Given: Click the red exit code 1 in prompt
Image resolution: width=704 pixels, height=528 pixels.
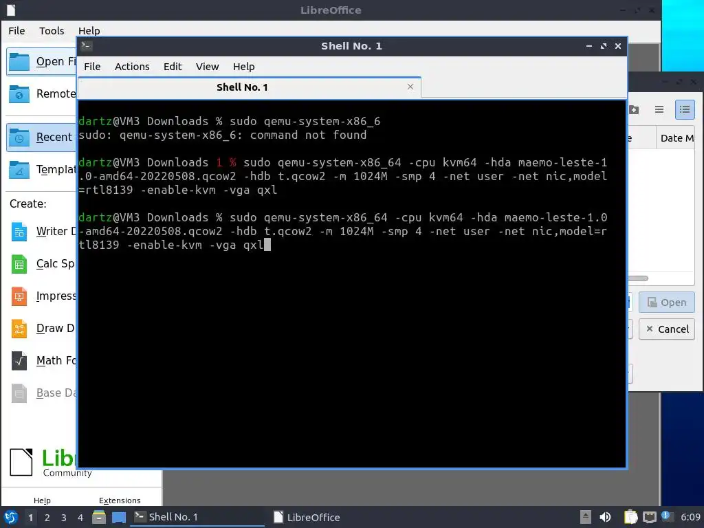Looking at the screenshot, I should point(219,162).
